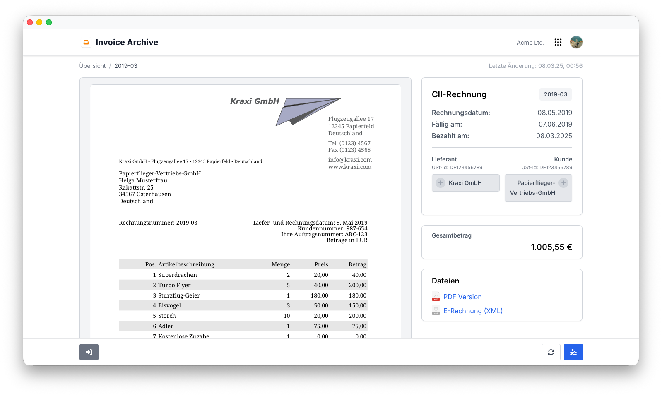The height and width of the screenshot is (396, 662).
Task: Select the Kraxi GmbH supplier button
Action: 466,183
